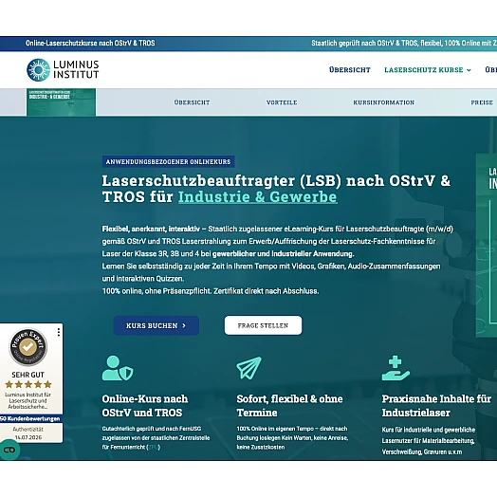Image resolution: width=497 pixels, height=497 pixels.
Task: Click the Sofort, flexibel & ohne Termine heading
Action: [289, 406]
